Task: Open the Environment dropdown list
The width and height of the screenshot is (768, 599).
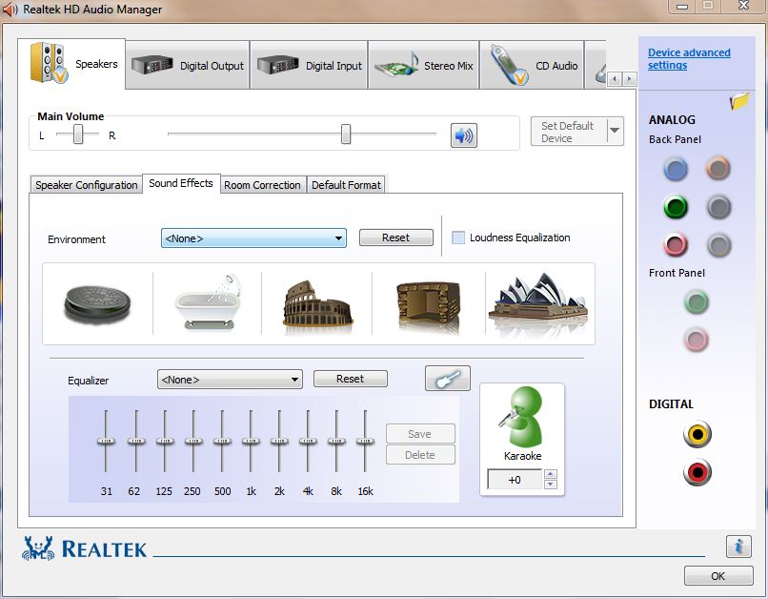Action: tap(253, 238)
